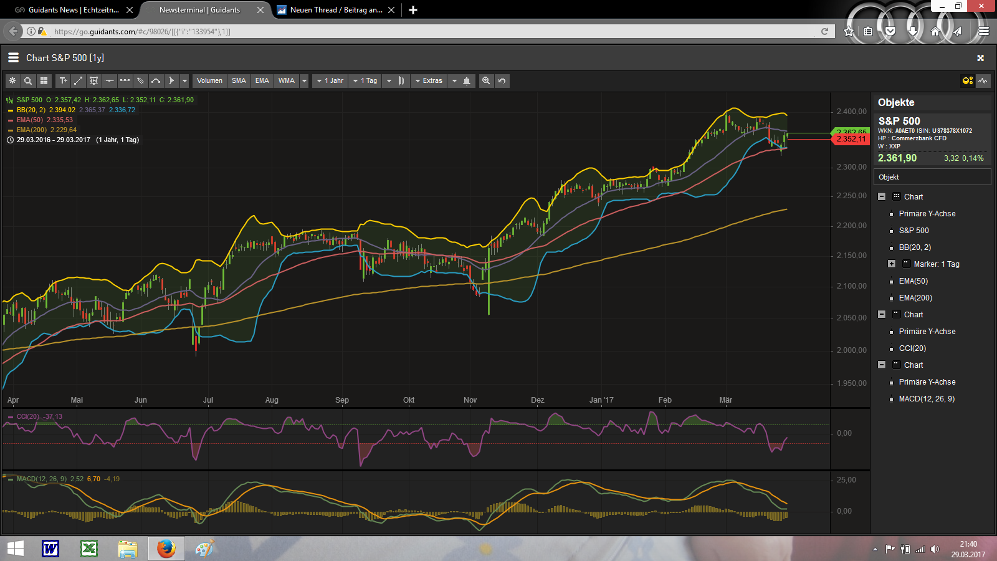Click the candlestick chart type icon
997x561 pixels.
tap(401, 80)
